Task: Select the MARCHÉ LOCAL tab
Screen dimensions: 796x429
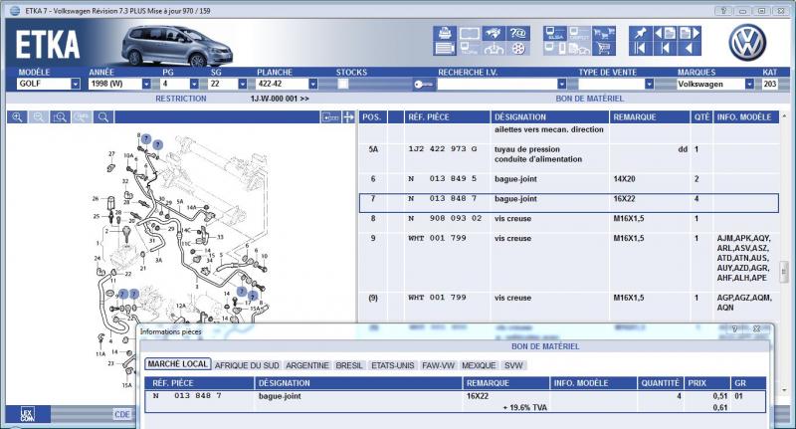Action: pyautogui.click(x=178, y=364)
